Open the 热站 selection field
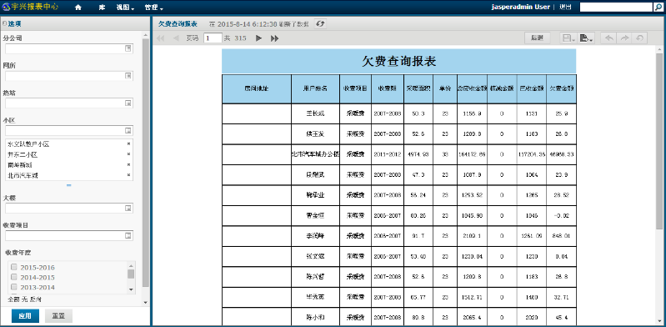 [69, 103]
